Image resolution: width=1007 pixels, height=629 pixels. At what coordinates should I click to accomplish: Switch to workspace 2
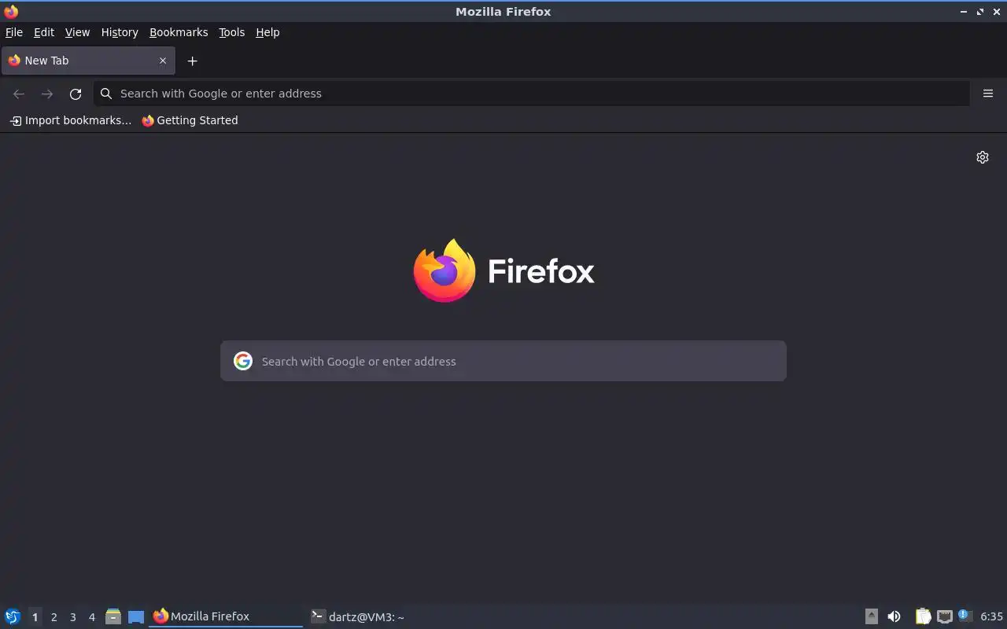[53, 617]
